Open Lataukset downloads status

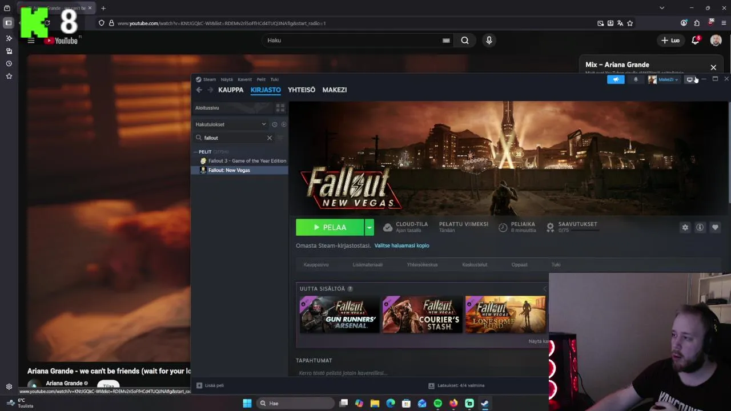click(456, 385)
